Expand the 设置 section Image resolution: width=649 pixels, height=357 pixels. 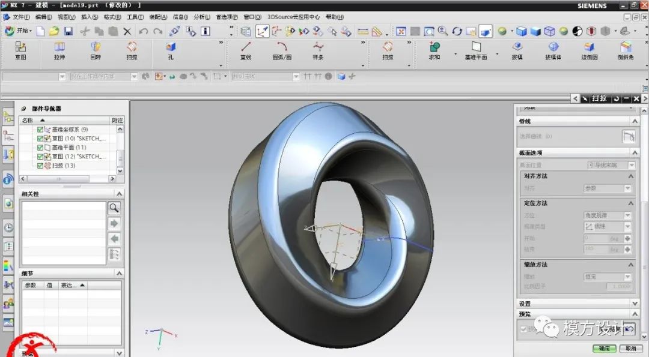pyautogui.click(x=635, y=304)
